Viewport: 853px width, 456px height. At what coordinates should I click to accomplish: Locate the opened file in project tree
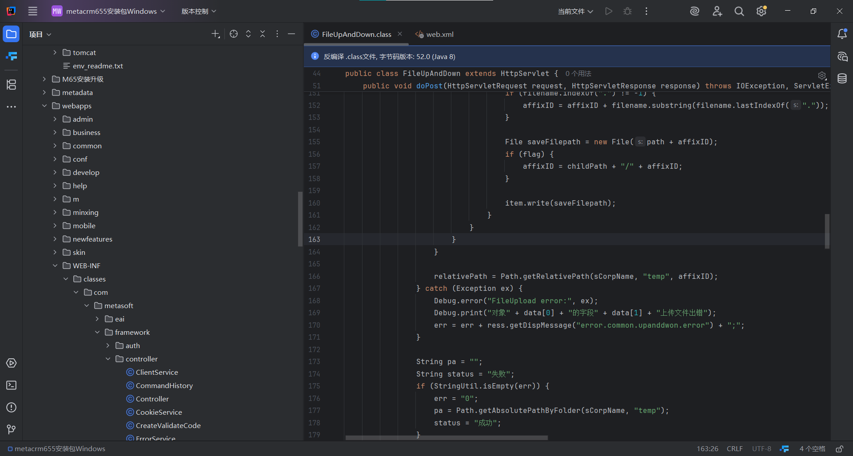tap(234, 34)
